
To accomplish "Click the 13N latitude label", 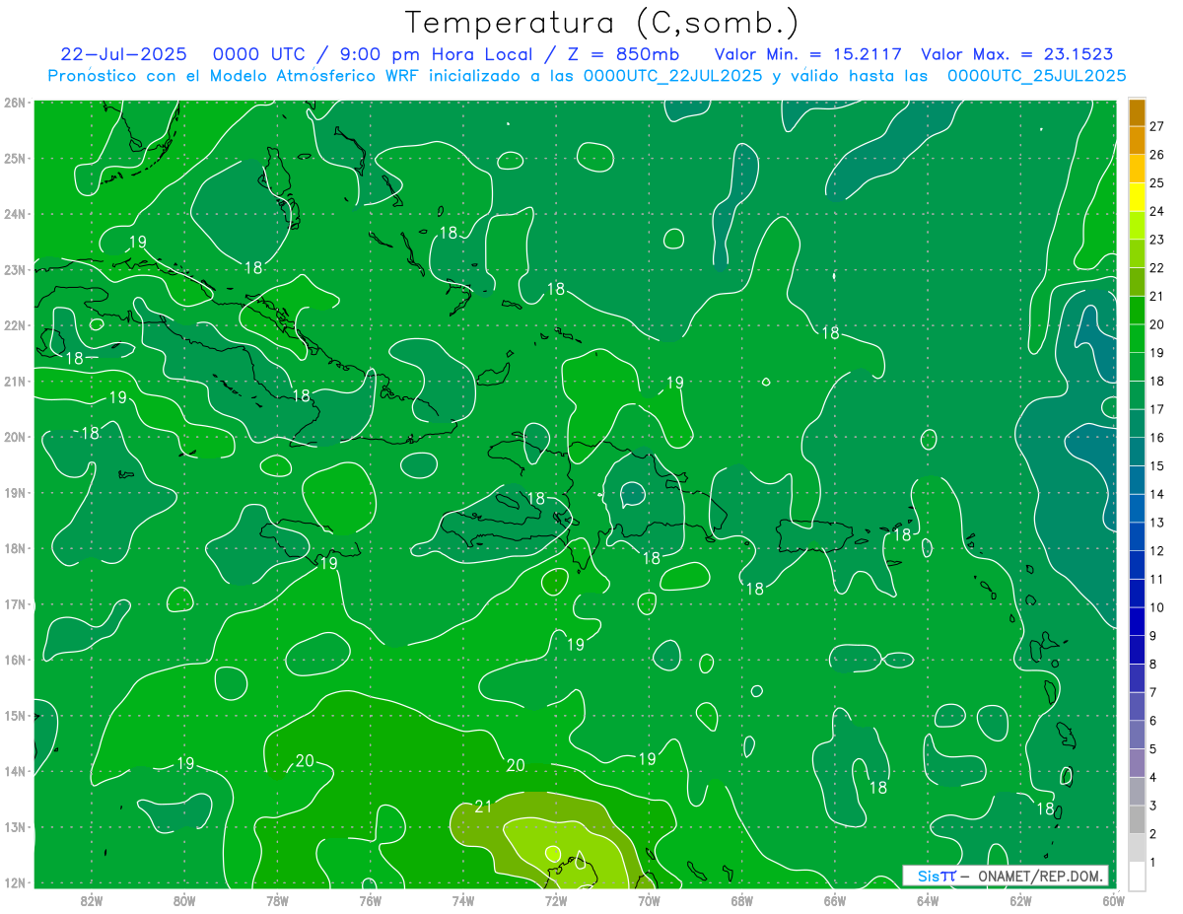I will (14, 826).
